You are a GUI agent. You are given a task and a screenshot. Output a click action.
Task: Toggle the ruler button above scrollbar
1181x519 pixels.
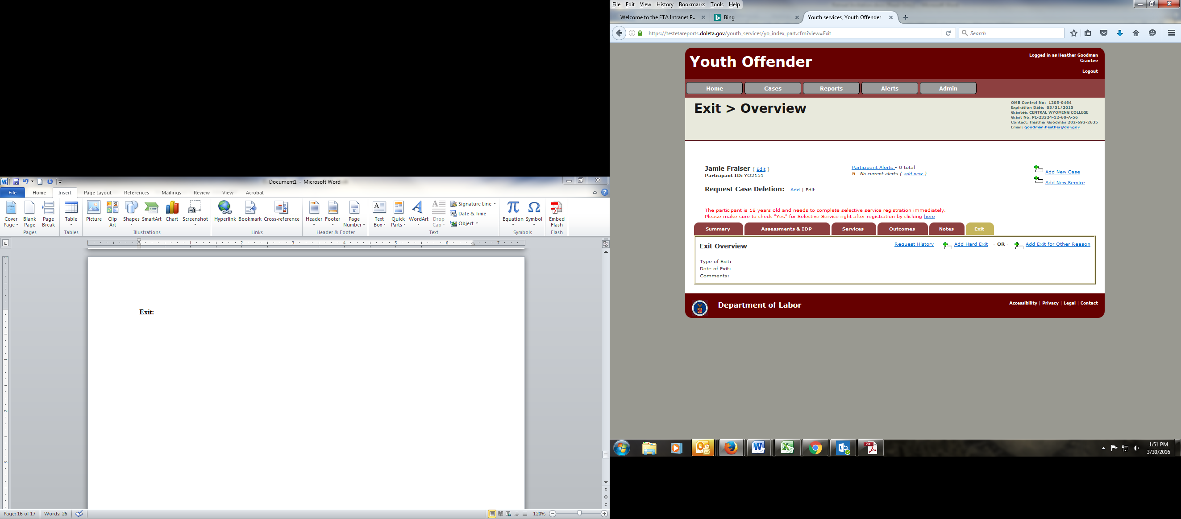(606, 244)
